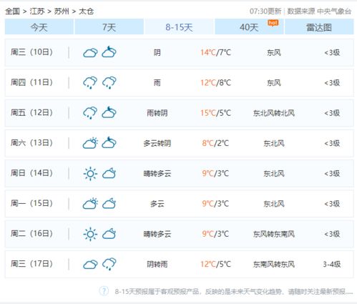Click the night cloud-moon icon for 周五 (12日)
The image size is (357, 304).
(x=109, y=112)
